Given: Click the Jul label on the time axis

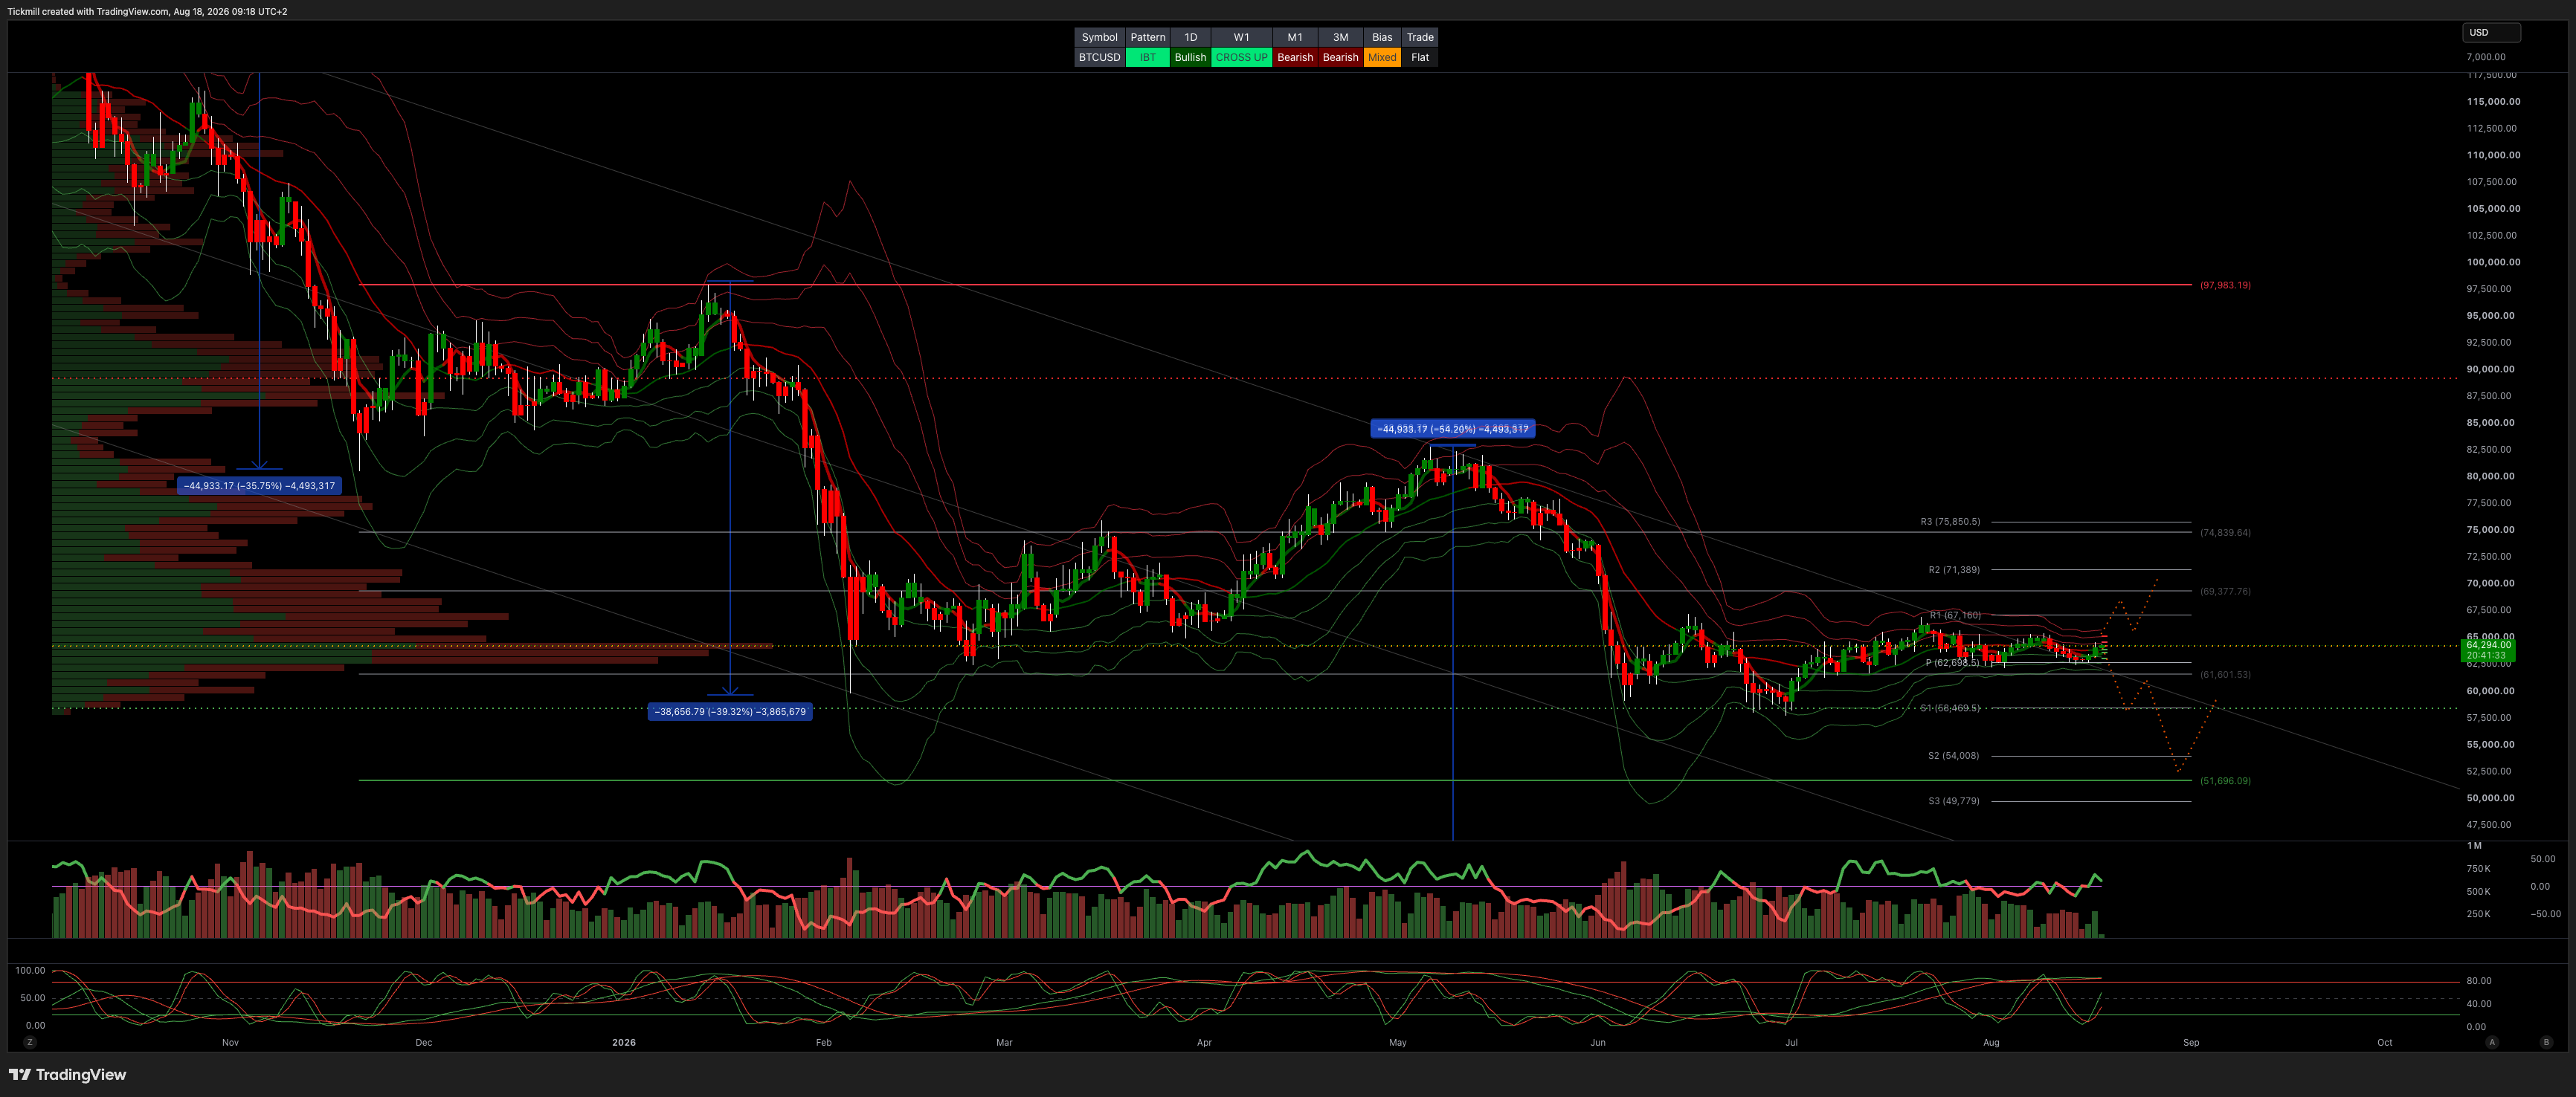Looking at the screenshot, I should click(x=1791, y=1042).
